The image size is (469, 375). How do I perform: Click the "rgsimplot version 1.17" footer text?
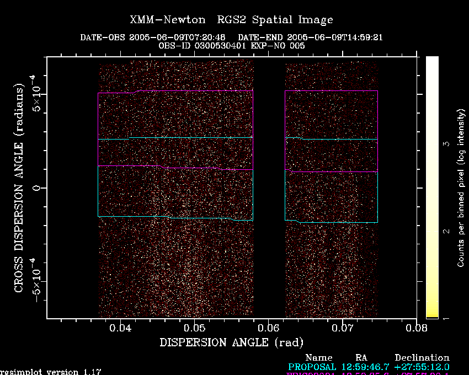[51, 372]
